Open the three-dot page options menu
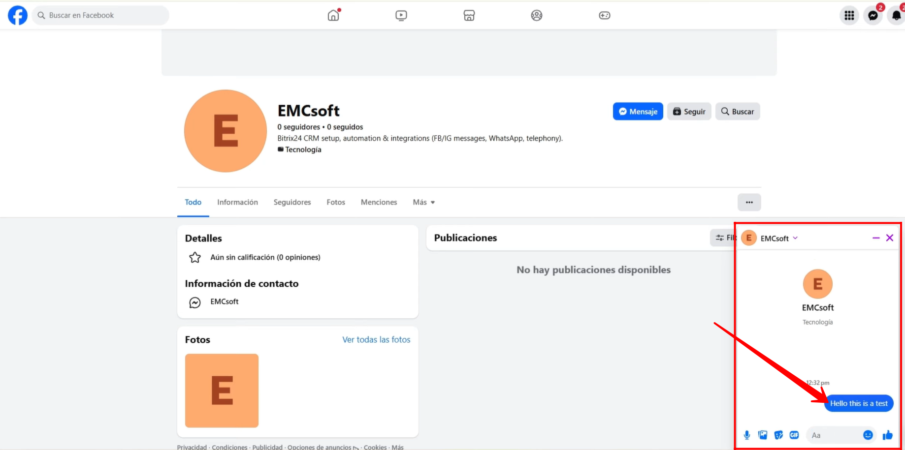Image resolution: width=905 pixels, height=450 pixels. pos(749,202)
